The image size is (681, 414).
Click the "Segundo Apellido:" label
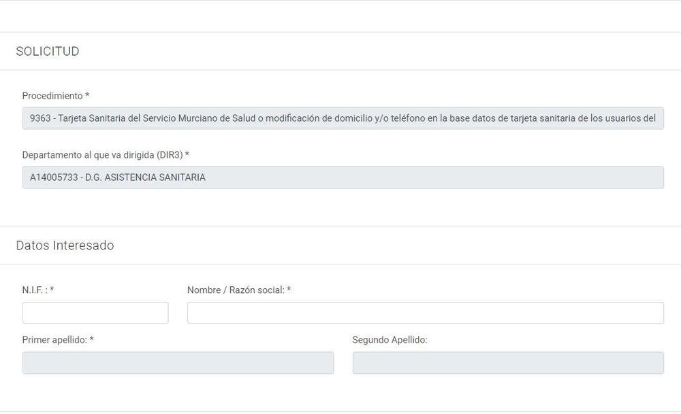390,340
